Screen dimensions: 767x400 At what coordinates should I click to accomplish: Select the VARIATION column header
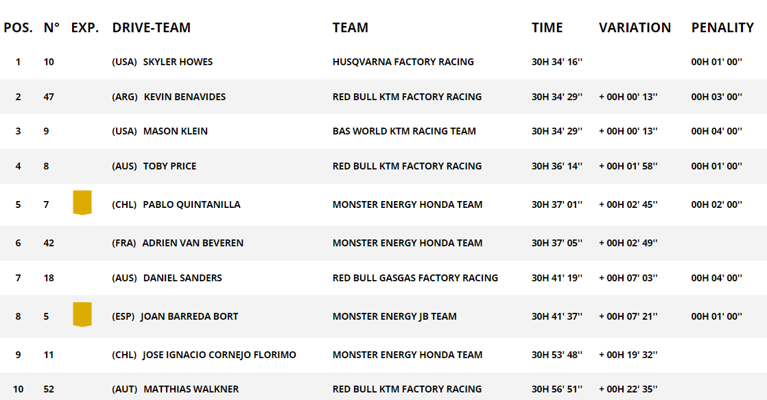point(635,28)
